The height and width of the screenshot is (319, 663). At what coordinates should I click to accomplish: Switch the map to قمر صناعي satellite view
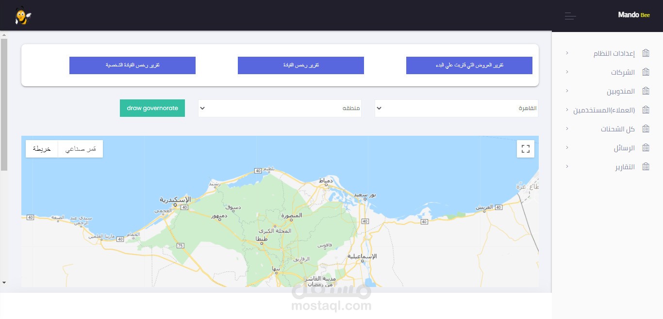81,149
